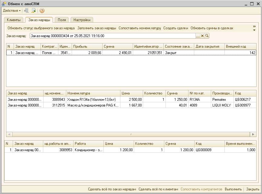The height and width of the screenshot is (194, 262).
Task: Click the Производи... column header
Action: 222,93
